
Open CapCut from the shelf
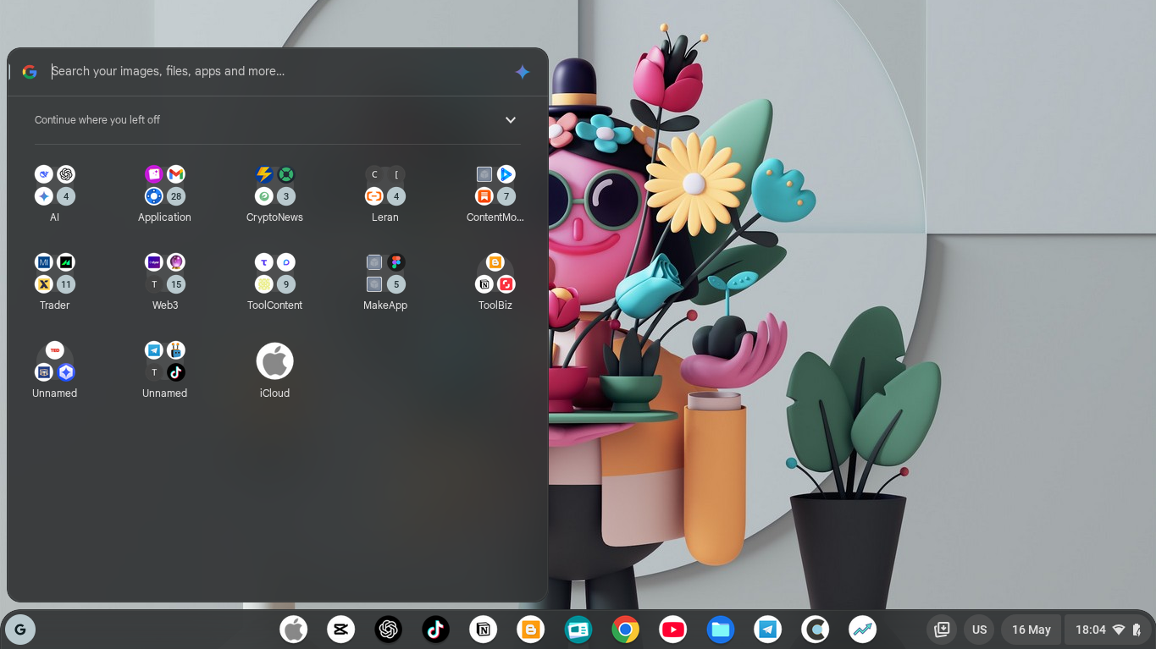pos(341,630)
